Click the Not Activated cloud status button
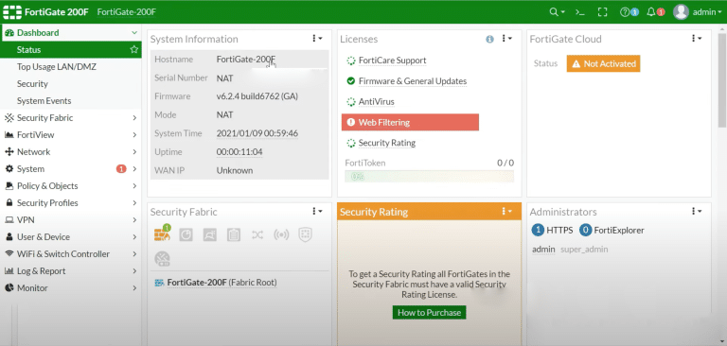The width and height of the screenshot is (727, 346). [x=603, y=64]
